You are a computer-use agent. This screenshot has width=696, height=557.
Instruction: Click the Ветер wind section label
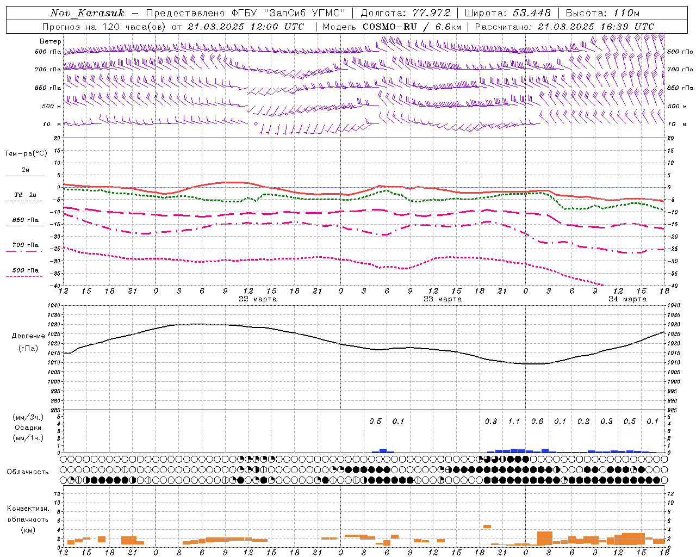(x=50, y=41)
